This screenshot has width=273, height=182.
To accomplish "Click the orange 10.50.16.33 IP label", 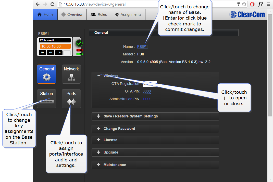I will 55,46.
